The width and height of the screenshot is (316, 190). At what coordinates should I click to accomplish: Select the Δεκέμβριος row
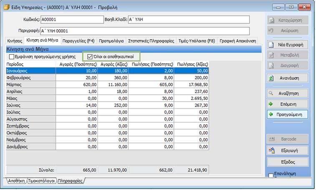point(107,147)
